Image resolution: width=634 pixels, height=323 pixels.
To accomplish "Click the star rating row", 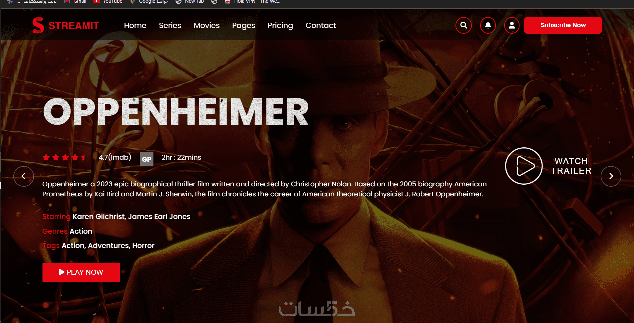I will (x=64, y=157).
